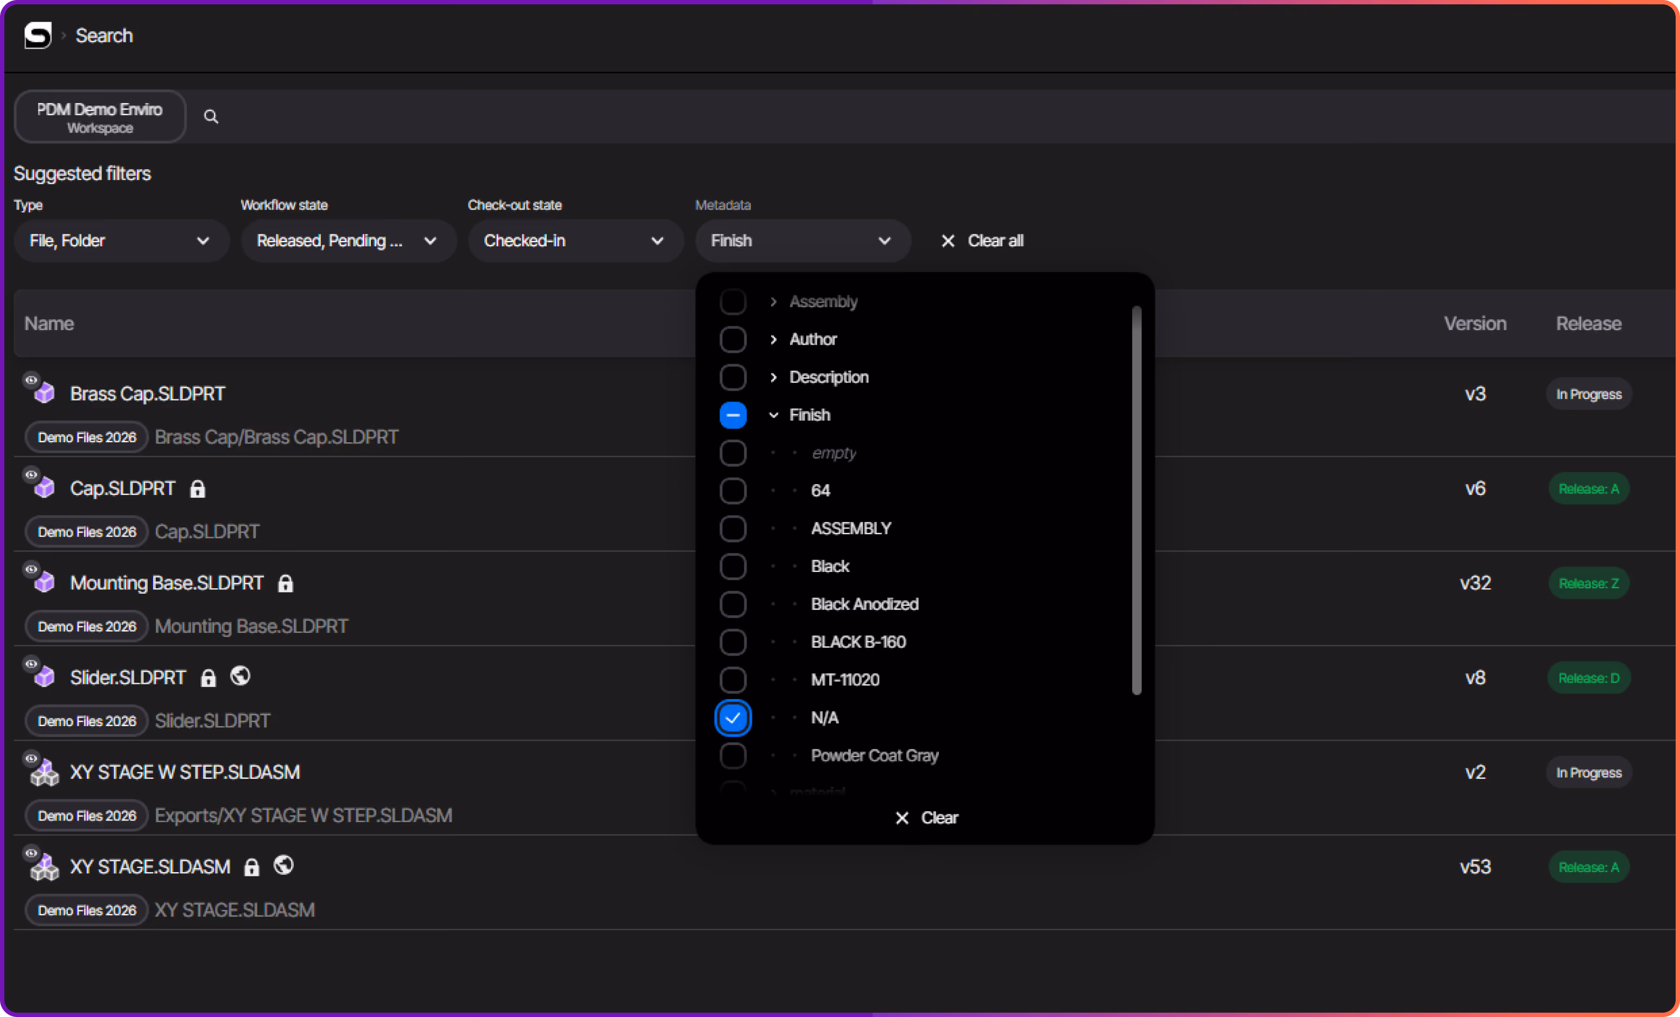Click the Release column header
The height and width of the screenshot is (1017, 1680).
tap(1589, 323)
